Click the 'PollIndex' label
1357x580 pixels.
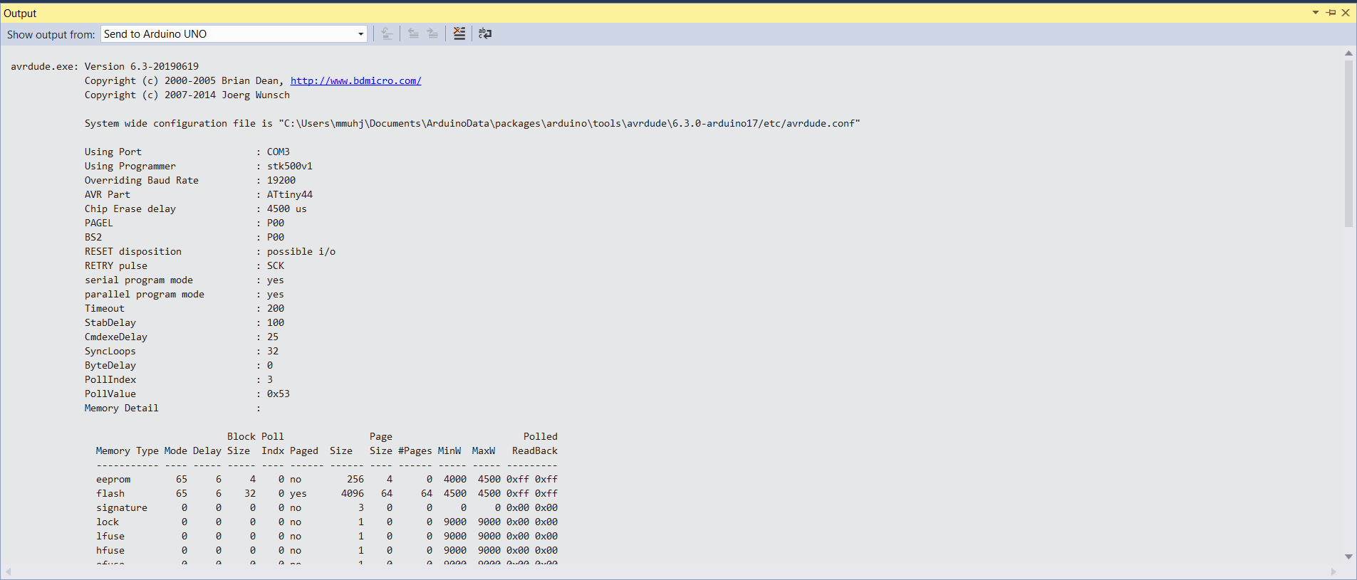(110, 379)
